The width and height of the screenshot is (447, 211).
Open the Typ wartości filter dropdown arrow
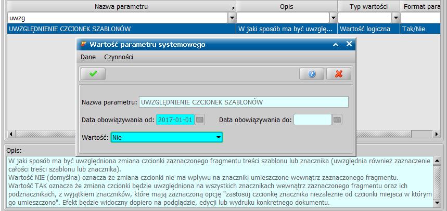395,18
